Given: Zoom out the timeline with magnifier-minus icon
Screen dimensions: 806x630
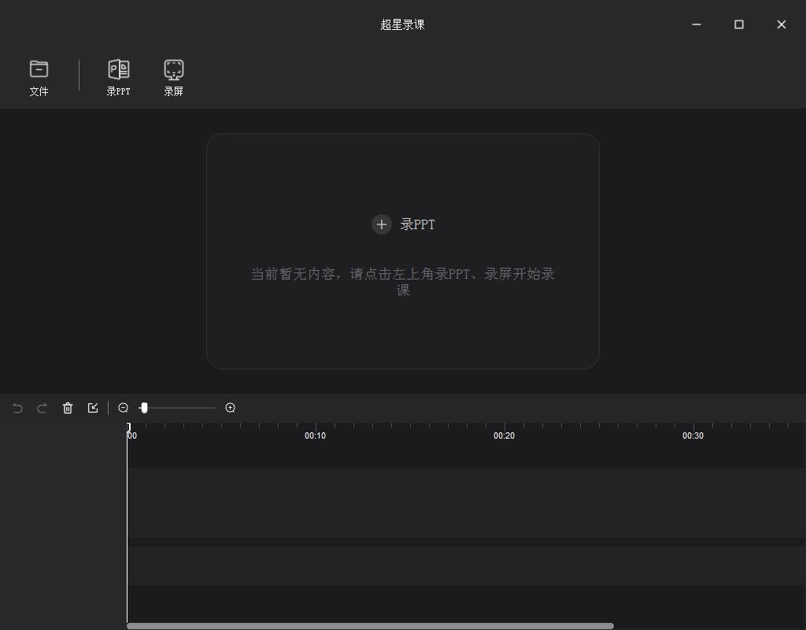Looking at the screenshot, I should (124, 408).
